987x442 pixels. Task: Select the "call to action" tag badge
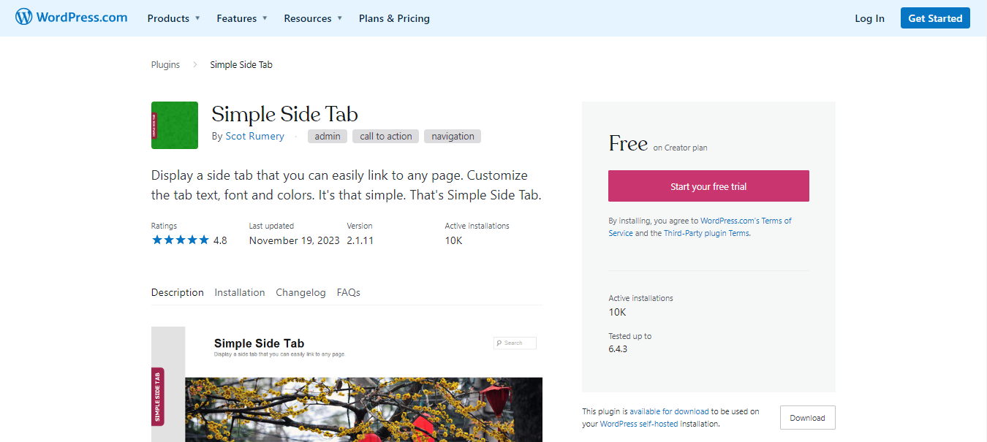point(385,136)
